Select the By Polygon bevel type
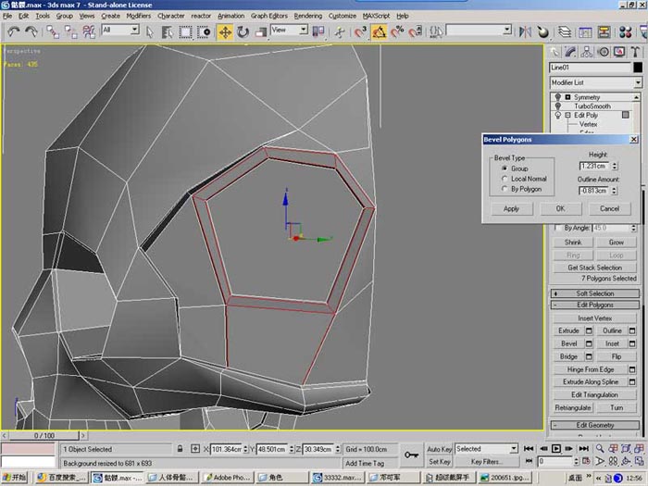This screenshot has width=648, height=486. click(505, 189)
